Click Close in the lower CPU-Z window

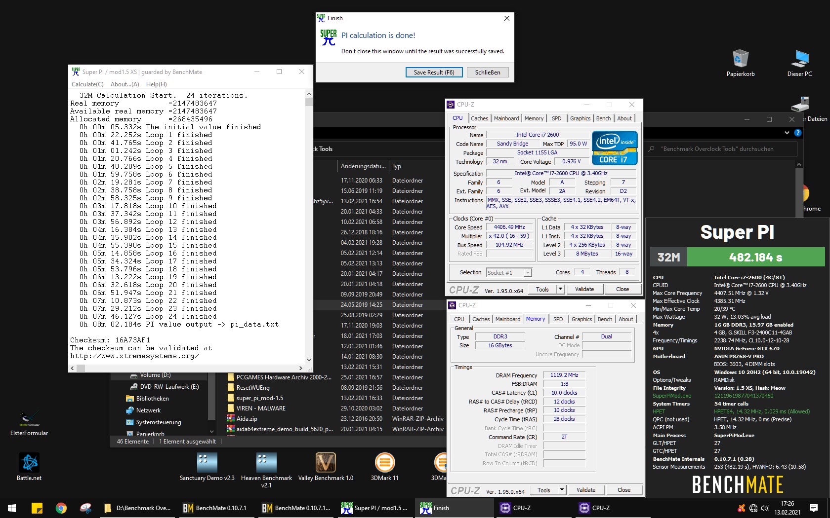point(624,490)
